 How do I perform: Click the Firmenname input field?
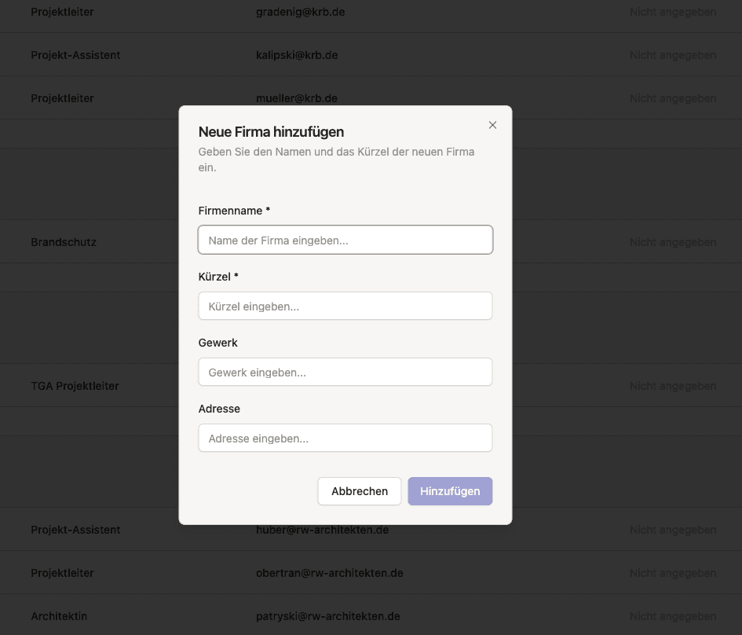345,240
